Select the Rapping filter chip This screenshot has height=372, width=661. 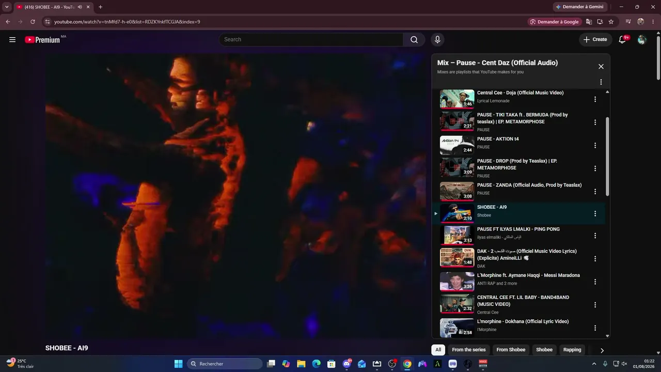572,350
